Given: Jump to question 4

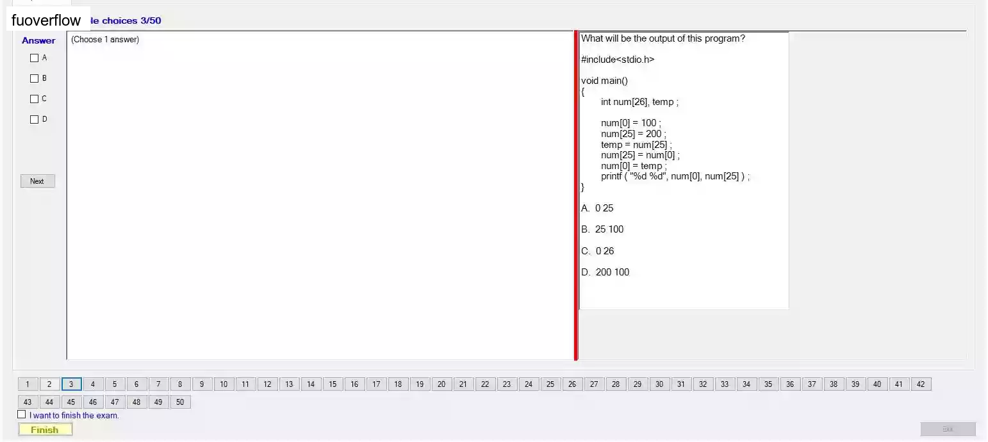Looking at the screenshot, I should (x=93, y=384).
